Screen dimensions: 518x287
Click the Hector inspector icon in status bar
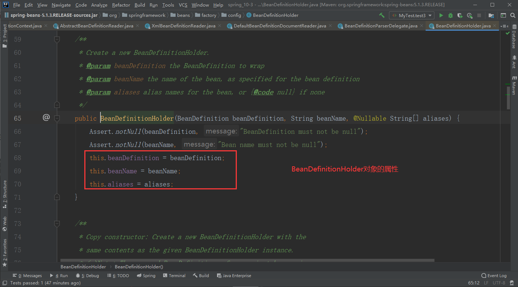tap(512, 283)
